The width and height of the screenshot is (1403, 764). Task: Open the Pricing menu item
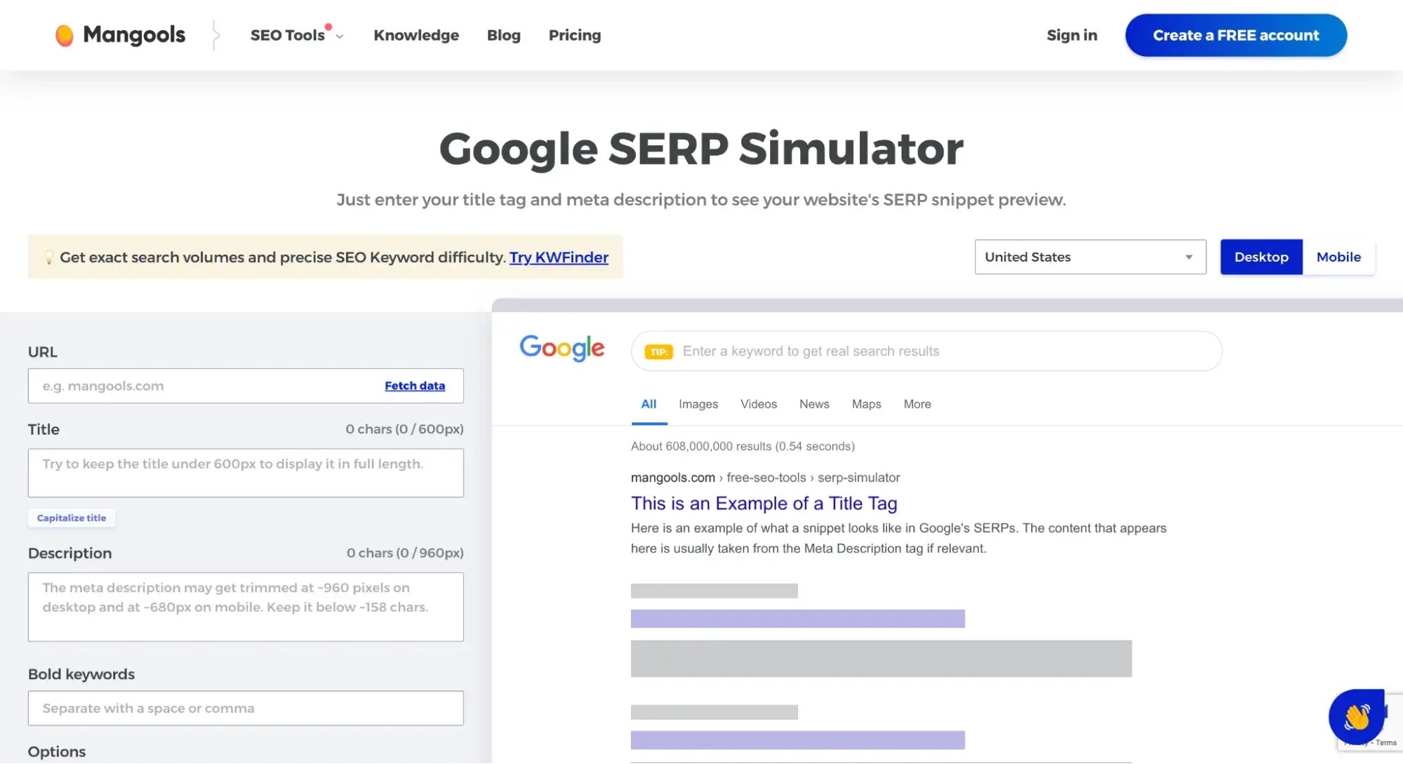[x=574, y=35]
